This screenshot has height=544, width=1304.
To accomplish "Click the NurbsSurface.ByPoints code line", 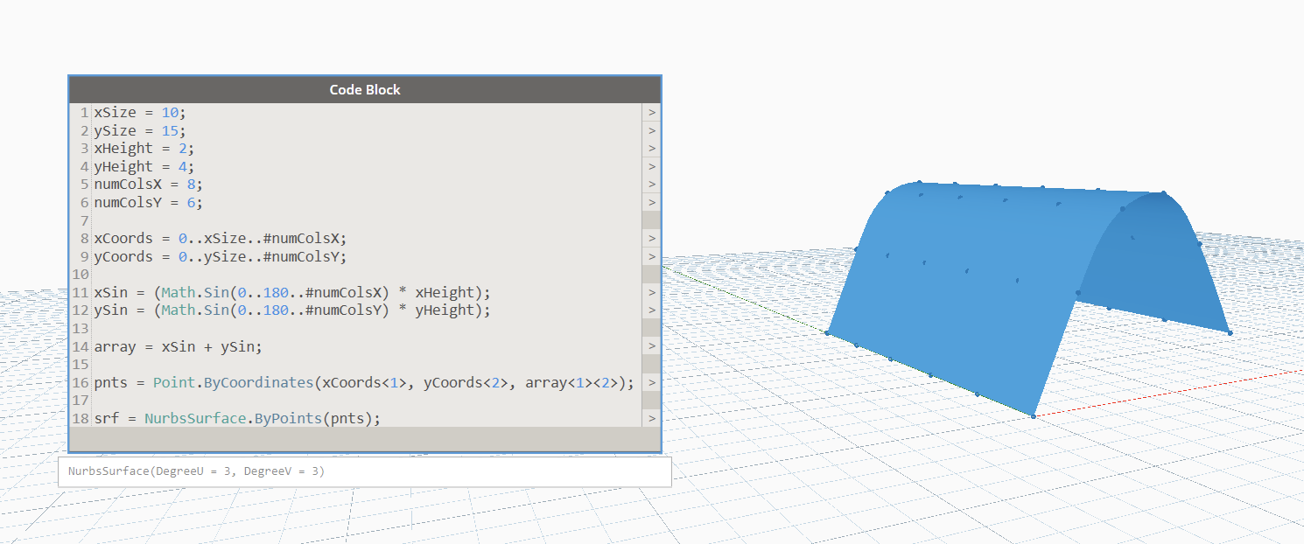I will pyautogui.click(x=237, y=418).
